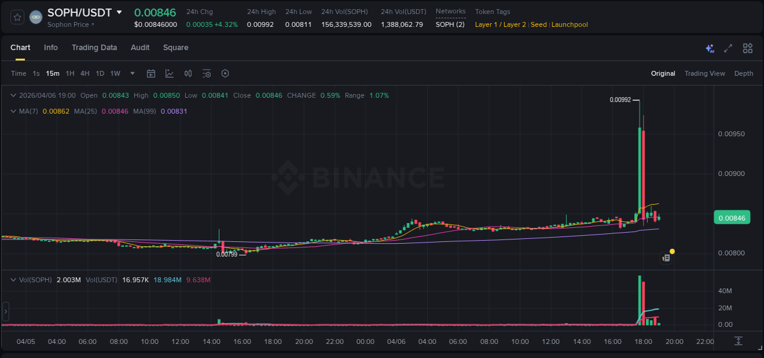Click the $0.00846000 price text
The image size is (764, 358).
(155, 24)
